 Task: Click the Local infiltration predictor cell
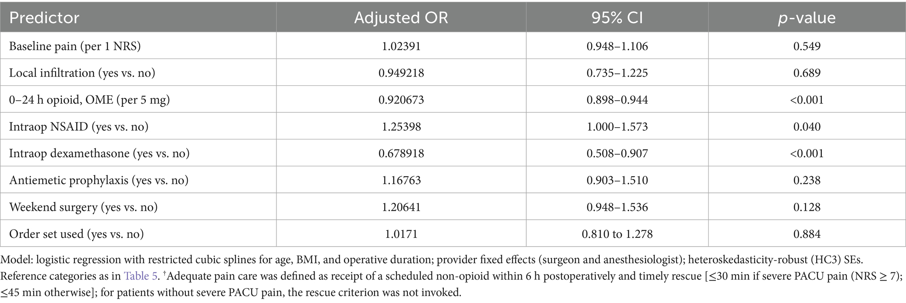pyautogui.click(x=82, y=73)
